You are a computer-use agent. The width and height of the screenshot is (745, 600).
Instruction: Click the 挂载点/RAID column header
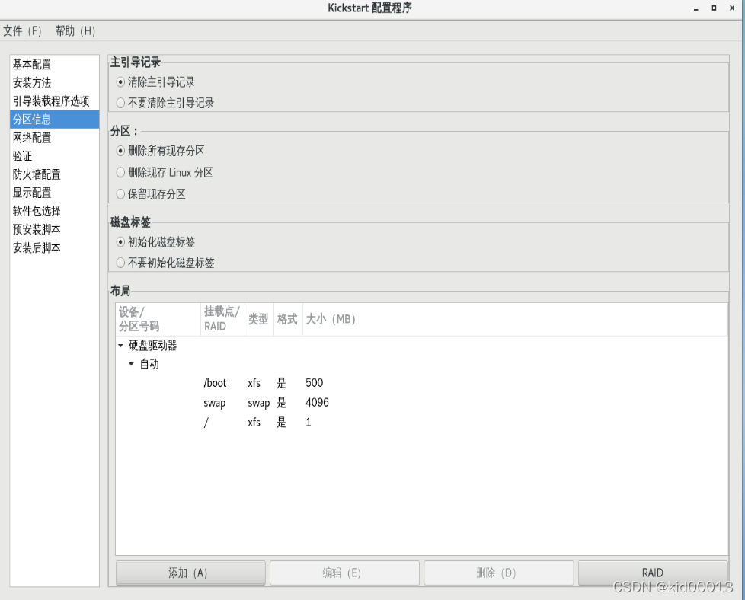[x=223, y=319]
